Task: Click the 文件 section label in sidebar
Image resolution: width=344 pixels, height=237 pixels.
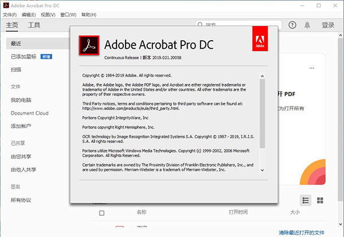Action: [15, 87]
